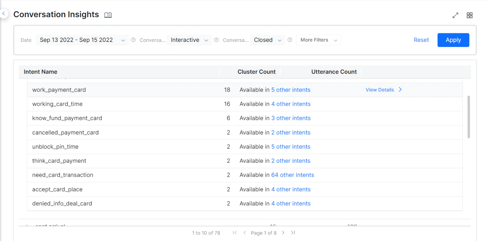Screen dimensions: 487x241
Task: Click the 'Page 1 of 8' indicator
Action: (x=264, y=233)
